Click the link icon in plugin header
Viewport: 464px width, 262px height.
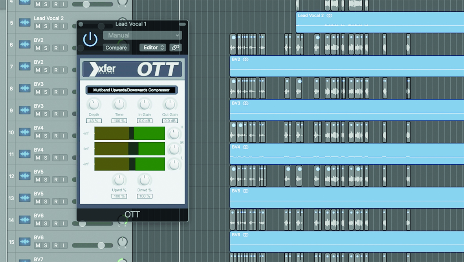point(176,47)
